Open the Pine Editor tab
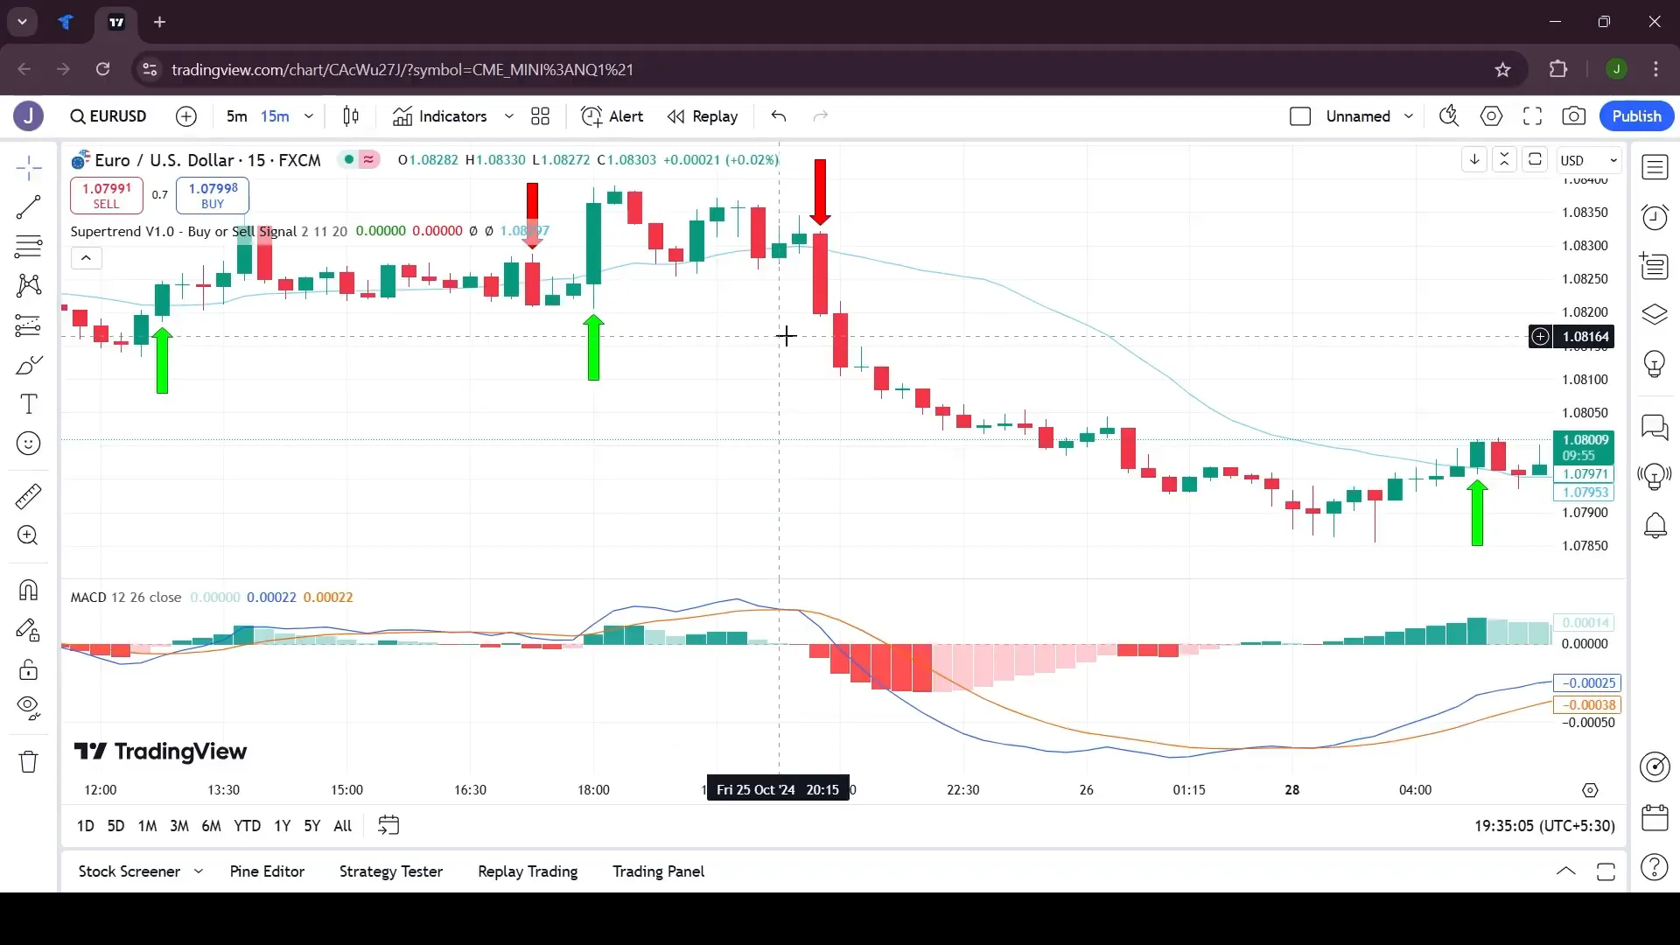Image resolution: width=1680 pixels, height=945 pixels. pyautogui.click(x=267, y=871)
